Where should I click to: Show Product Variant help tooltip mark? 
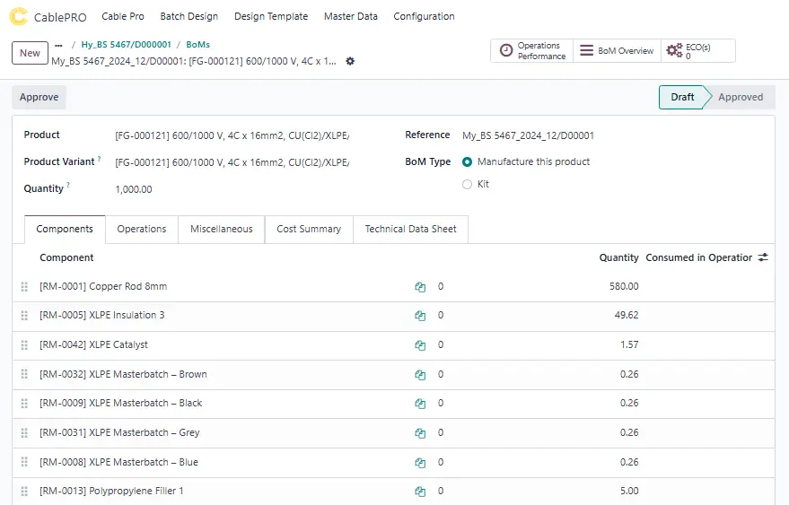pos(99,159)
